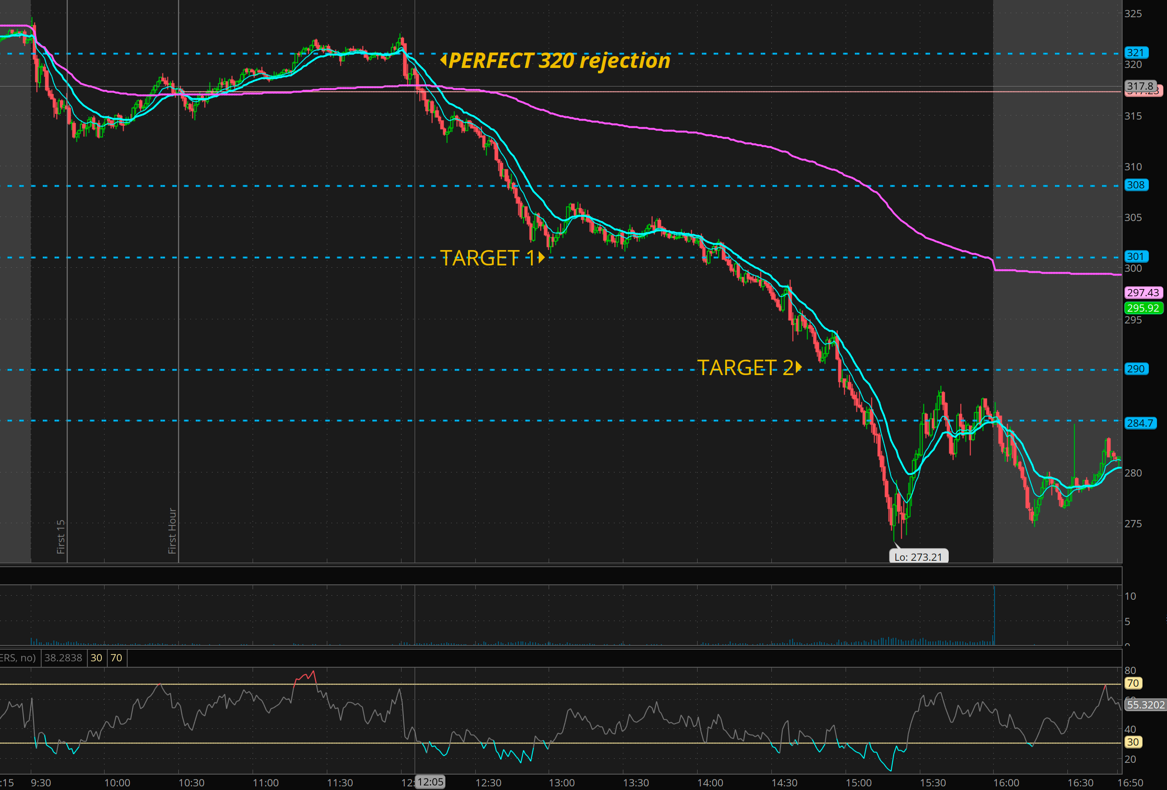Viewport: 1167px width, 790px height.
Task: Click the RSI header overbought value 70
Action: (116, 658)
